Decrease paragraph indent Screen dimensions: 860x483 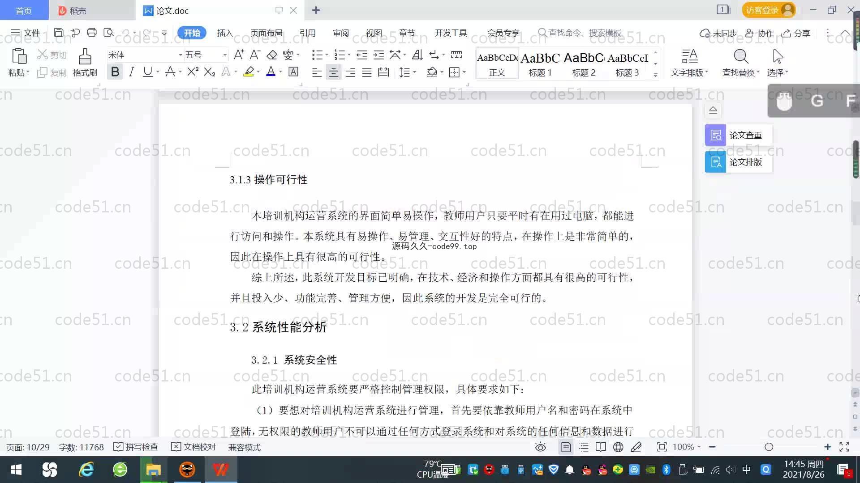tap(362, 55)
